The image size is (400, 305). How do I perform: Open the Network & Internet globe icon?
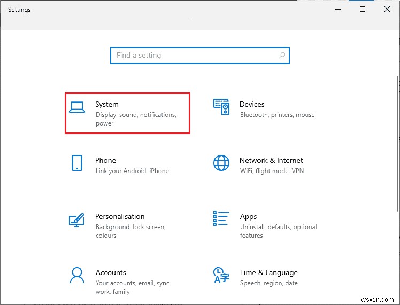click(221, 163)
